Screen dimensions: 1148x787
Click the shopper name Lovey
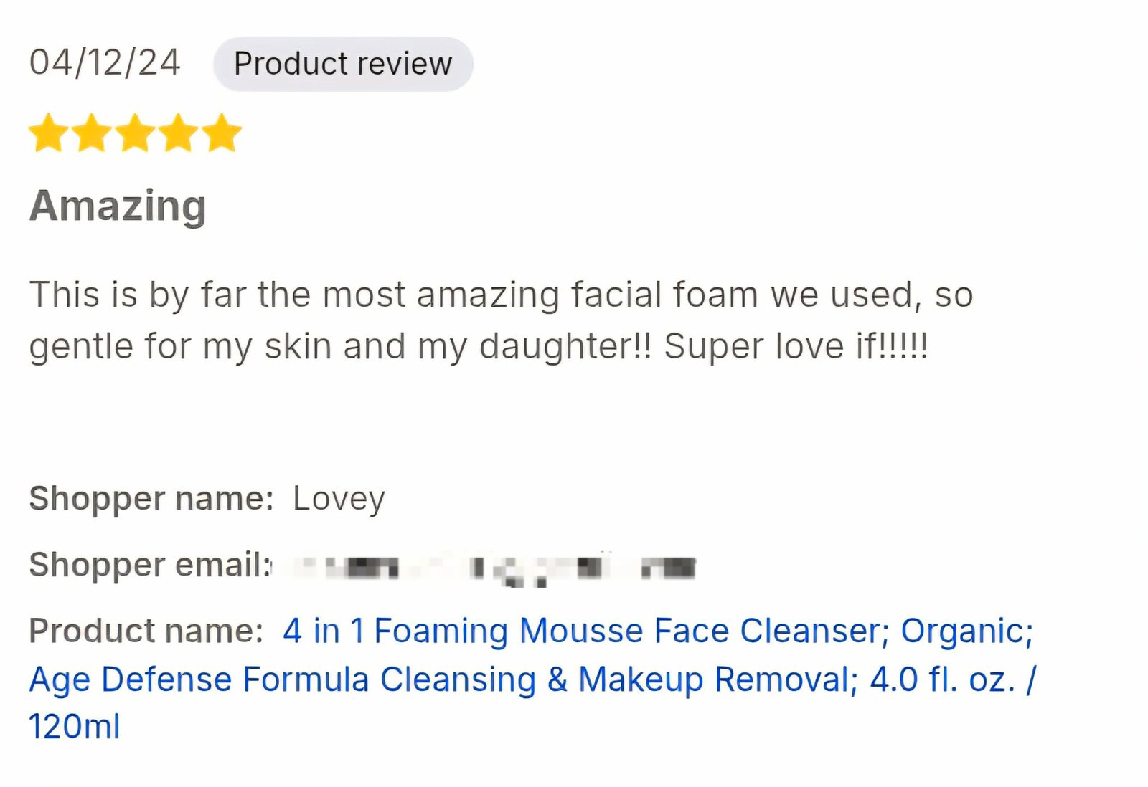339,499
